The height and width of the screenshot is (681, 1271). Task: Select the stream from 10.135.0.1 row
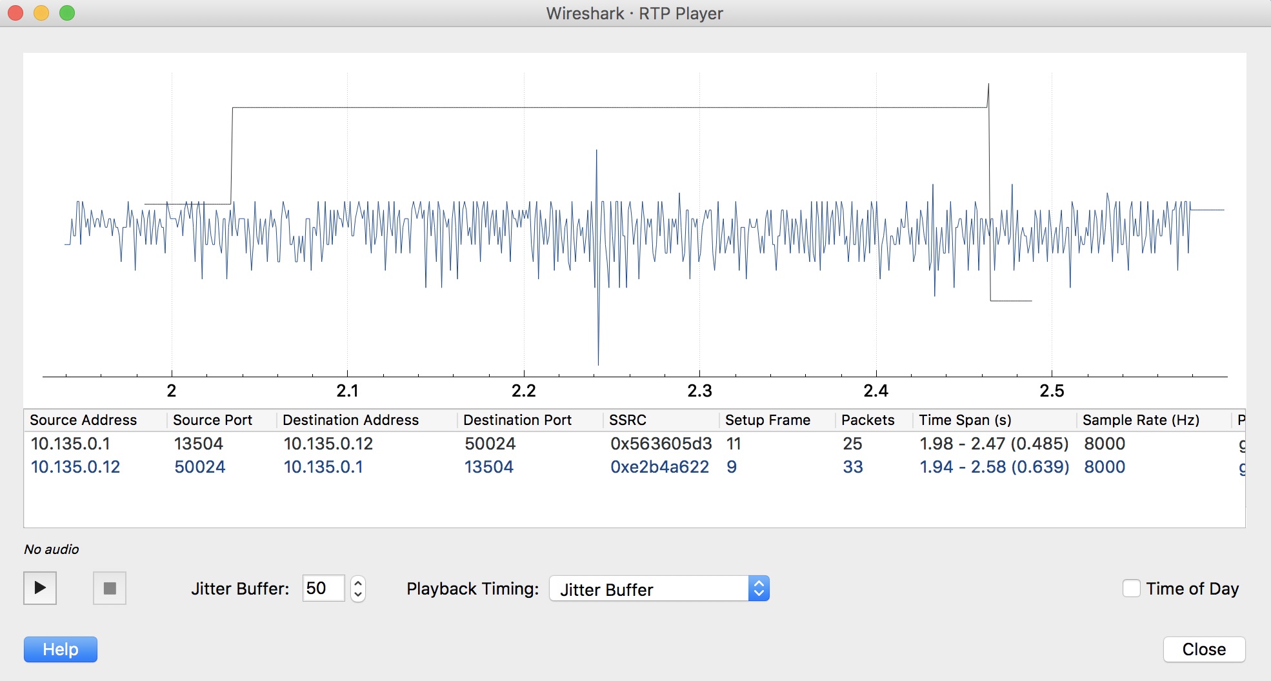tap(71, 444)
